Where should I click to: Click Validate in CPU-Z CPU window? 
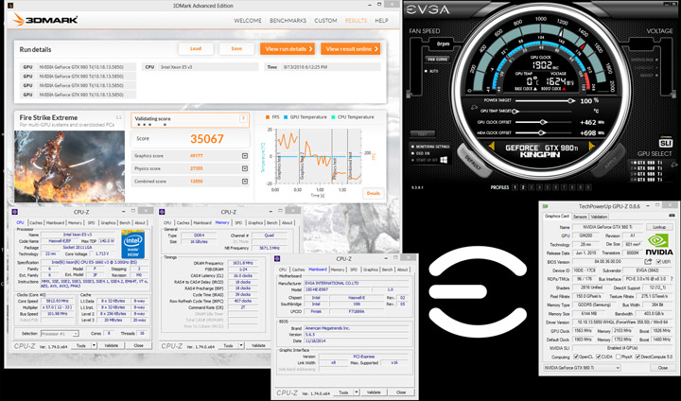(112, 345)
